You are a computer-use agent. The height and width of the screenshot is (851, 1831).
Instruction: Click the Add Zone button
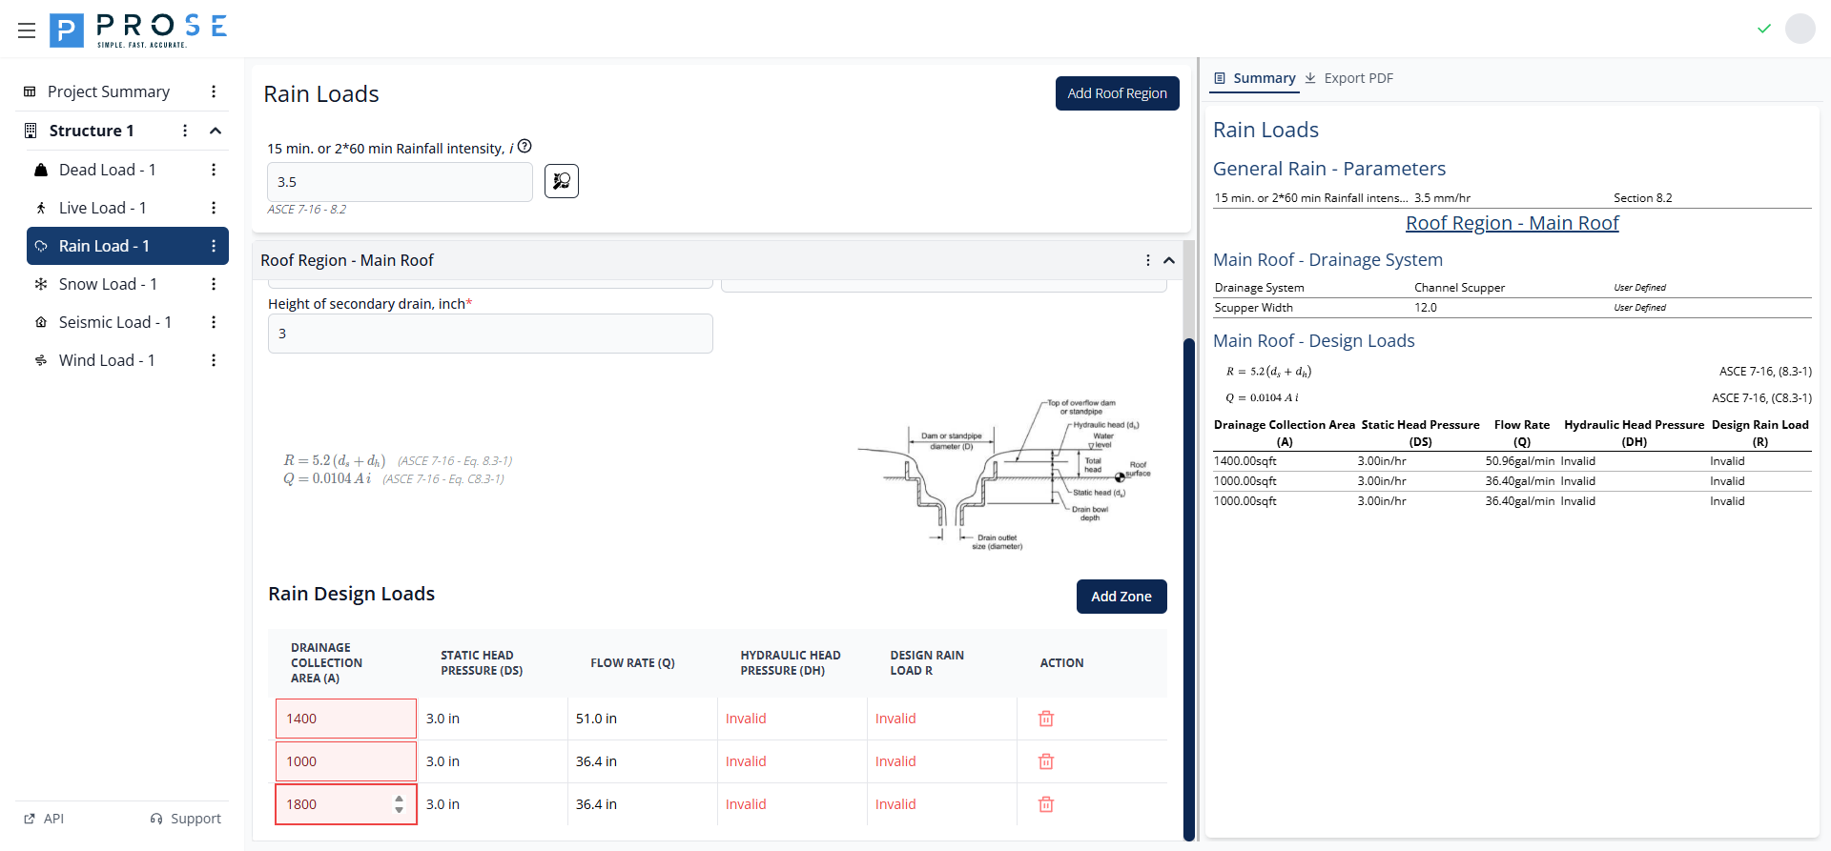(x=1121, y=597)
